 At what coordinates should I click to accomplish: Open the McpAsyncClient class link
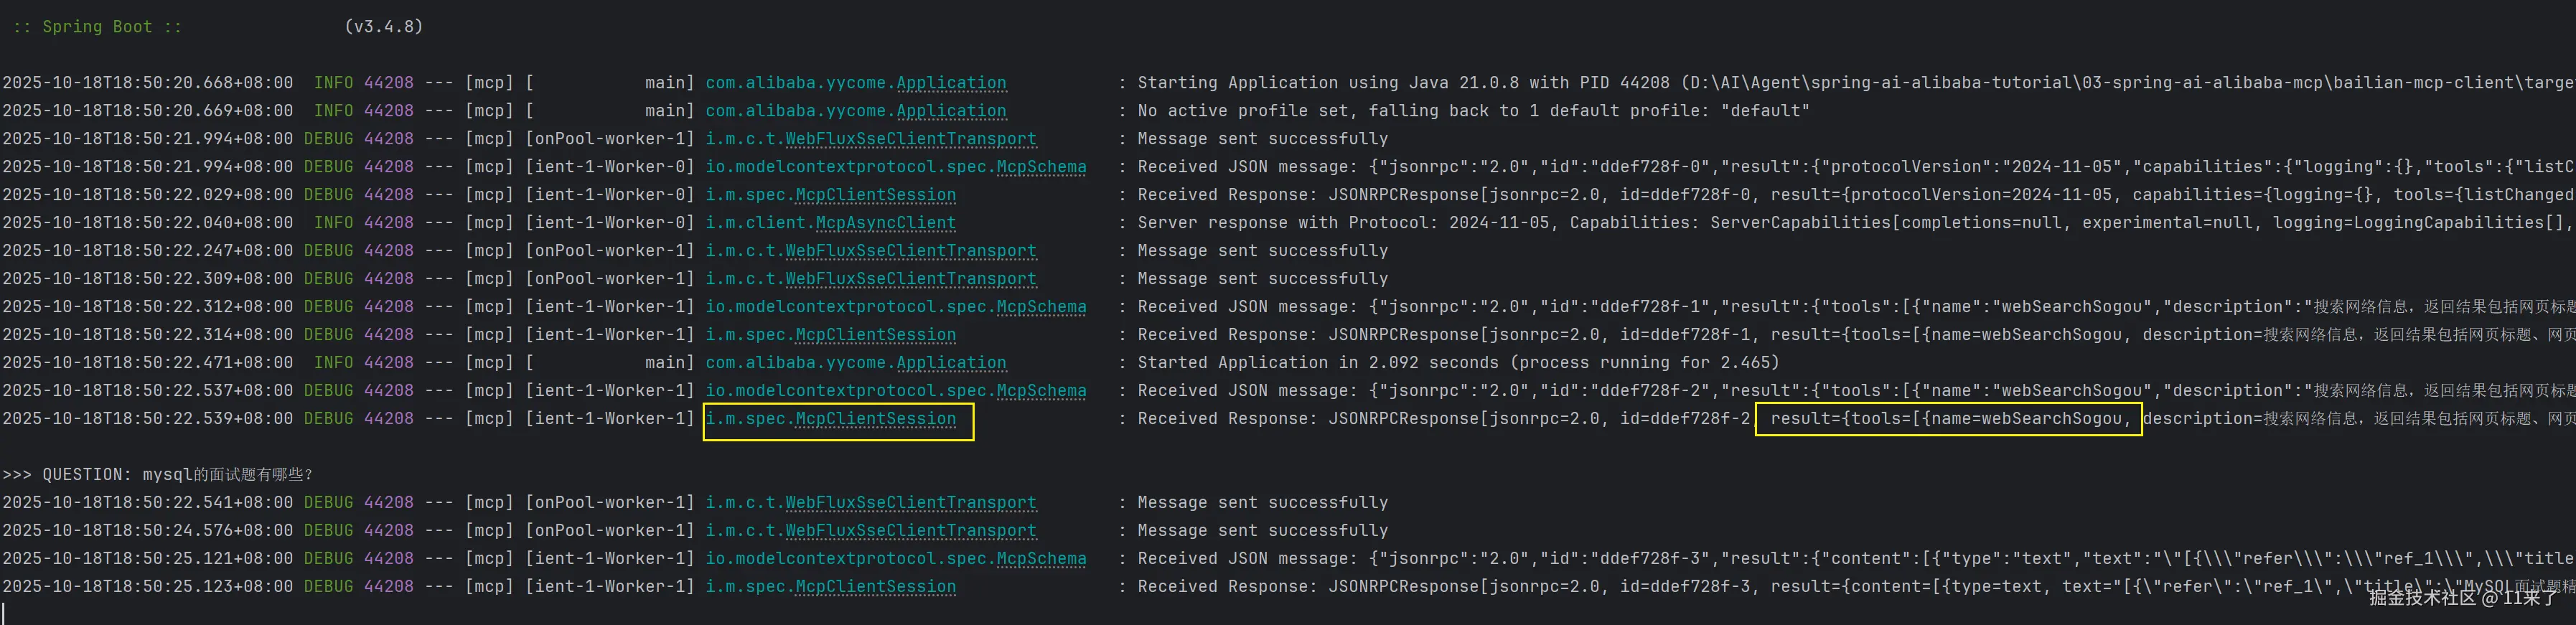click(885, 223)
